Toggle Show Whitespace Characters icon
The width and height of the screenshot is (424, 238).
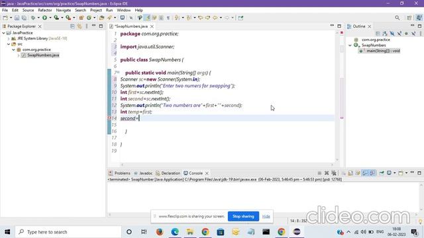coord(168,18)
